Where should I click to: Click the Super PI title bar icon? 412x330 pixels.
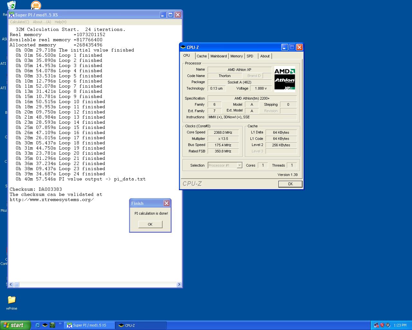(x=12, y=15)
